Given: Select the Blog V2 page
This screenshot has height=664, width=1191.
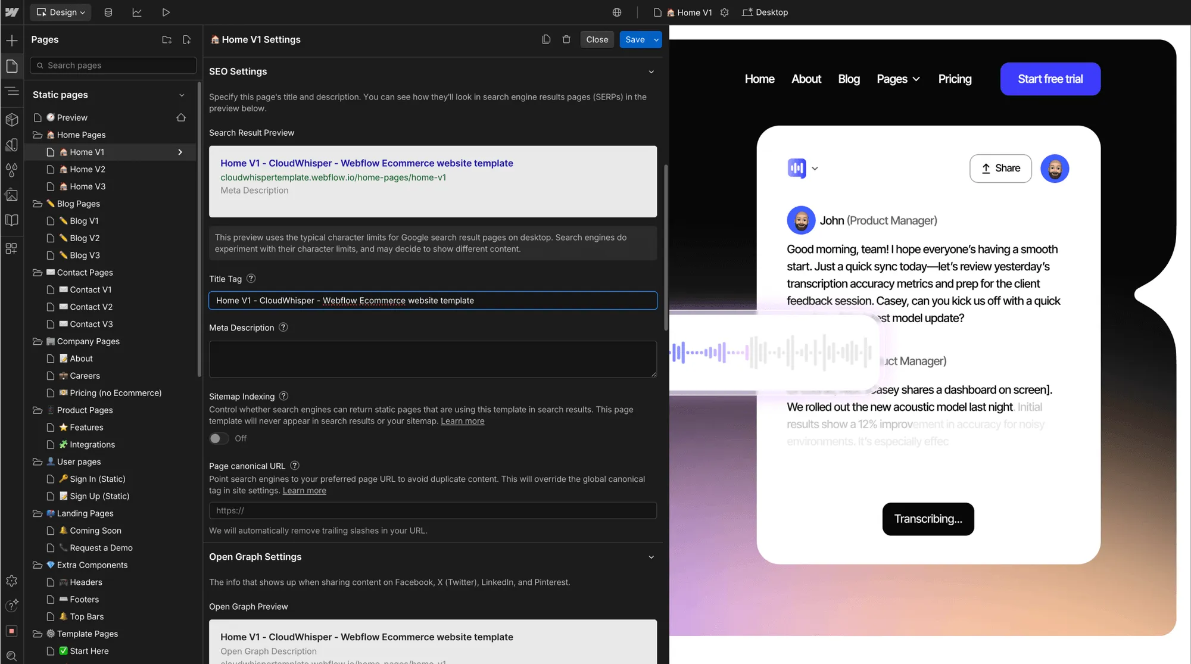Looking at the screenshot, I should click(85, 238).
